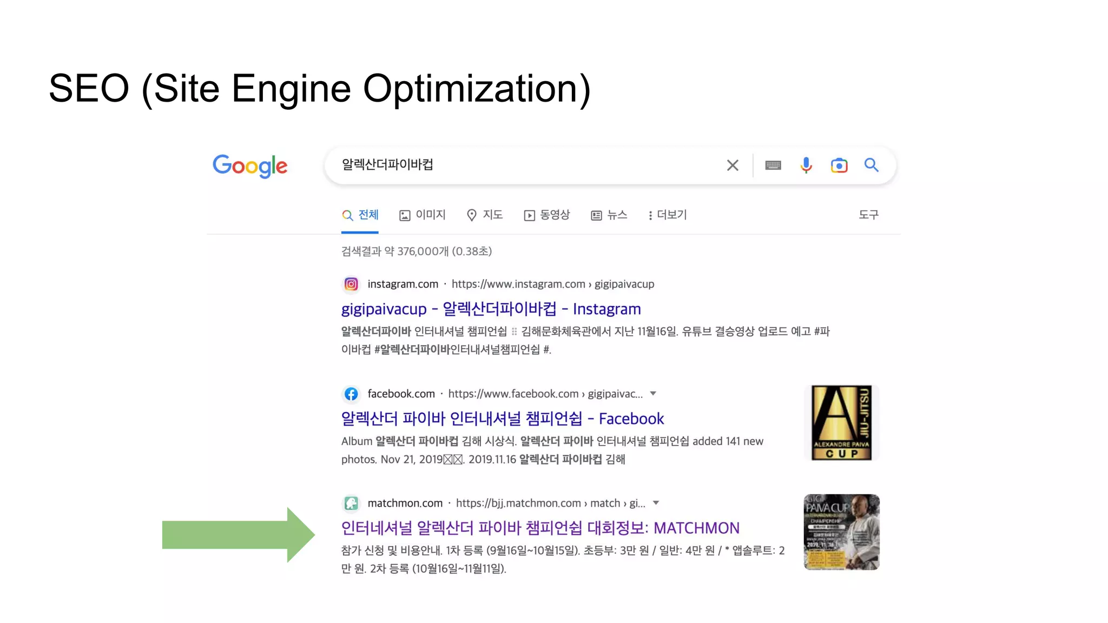
Task: Click the 도구 tools button
Action: pos(868,215)
